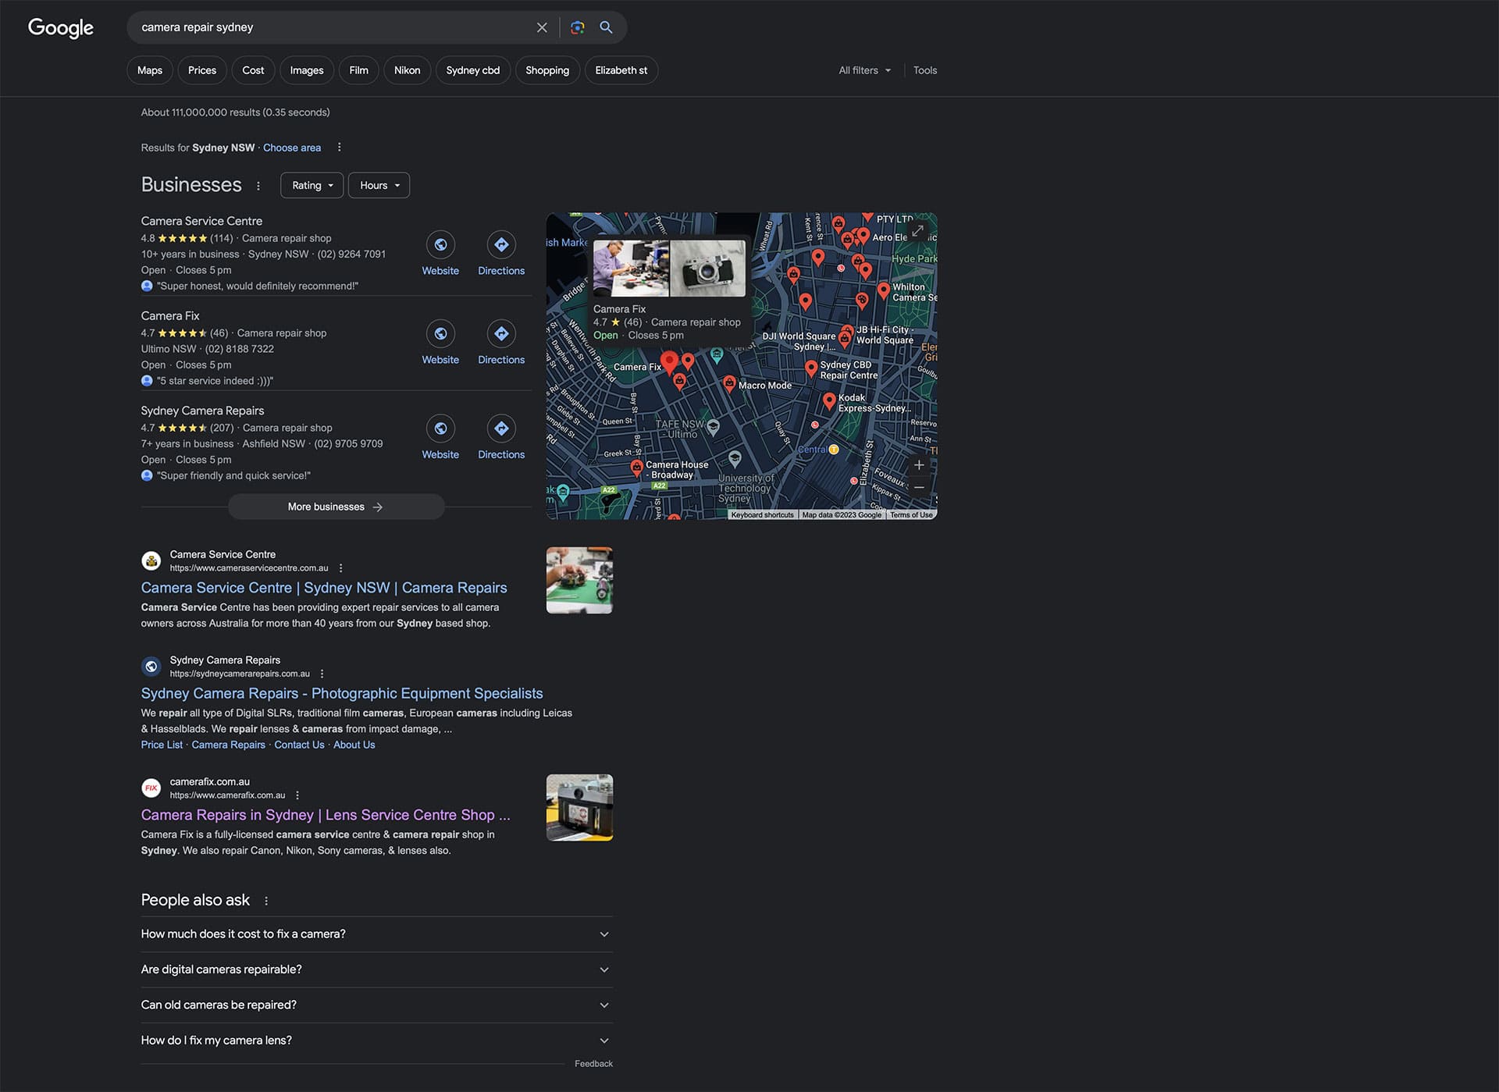Open Sydney Camera Repairs Website icon
This screenshot has height=1092, width=1499.
pyautogui.click(x=440, y=429)
